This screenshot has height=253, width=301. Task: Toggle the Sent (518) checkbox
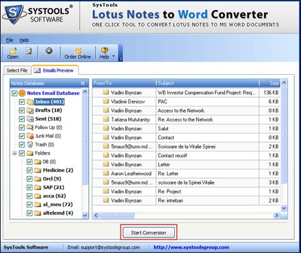[22, 119]
